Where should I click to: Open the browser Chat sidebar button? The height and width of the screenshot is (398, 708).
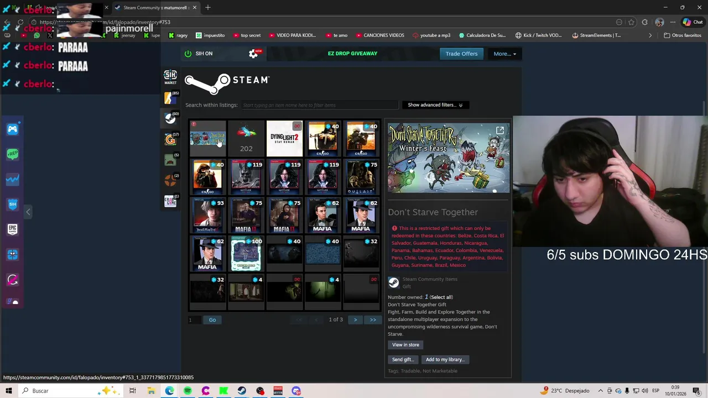(x=693, y=22)
